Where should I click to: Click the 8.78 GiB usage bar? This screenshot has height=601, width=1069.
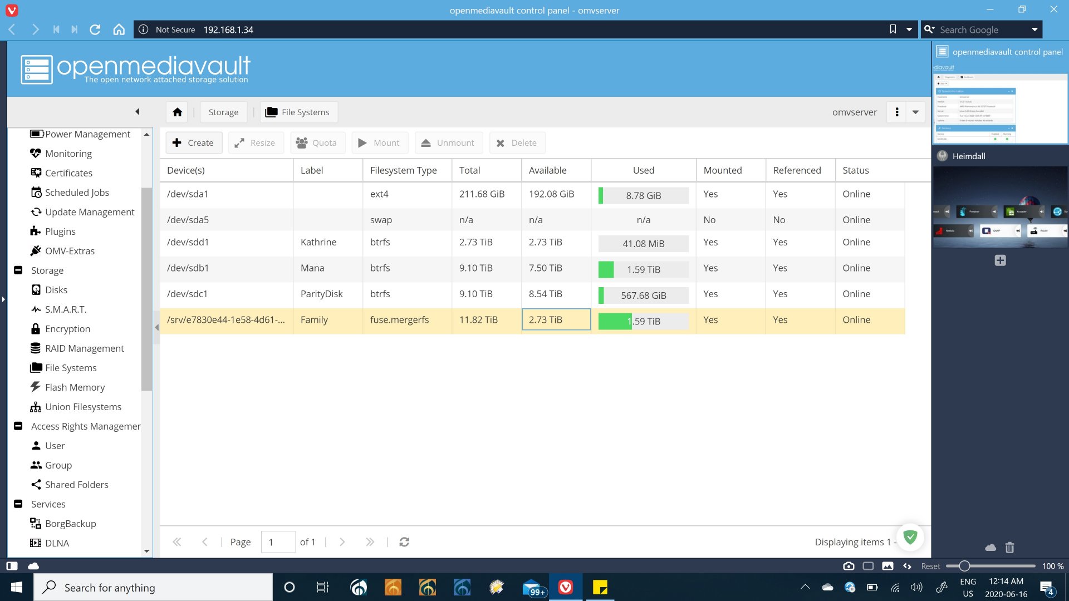[x=643, y=195]
